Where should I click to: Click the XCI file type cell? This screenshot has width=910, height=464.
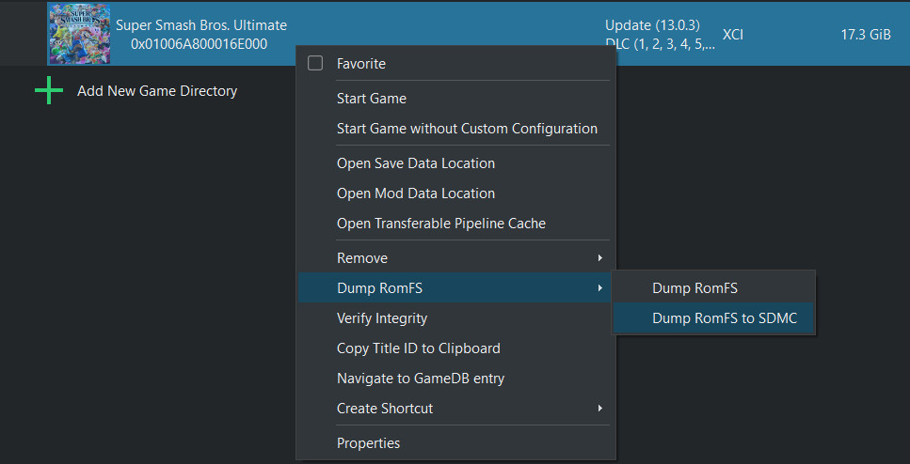733,35
